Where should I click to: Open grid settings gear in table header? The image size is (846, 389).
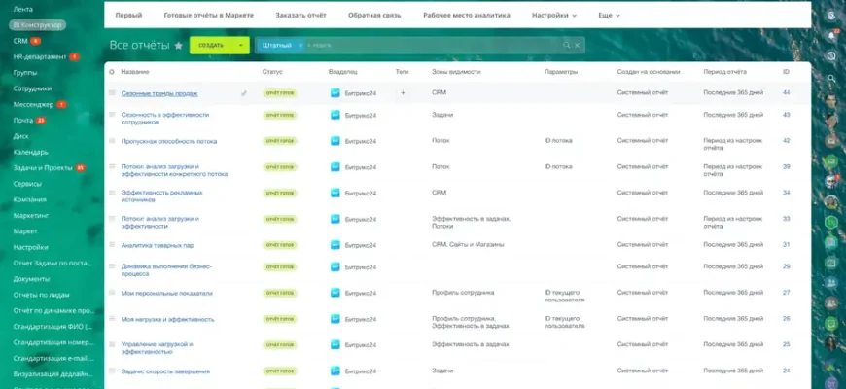(112, 72)
